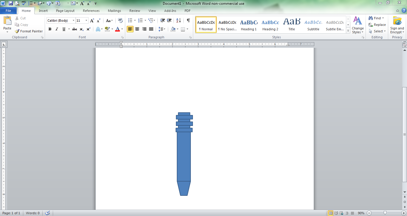Click the Decrease Indent icon
The height and width of the screenshot is (216, 407).
pyautogui.click(x=163, y=21)
